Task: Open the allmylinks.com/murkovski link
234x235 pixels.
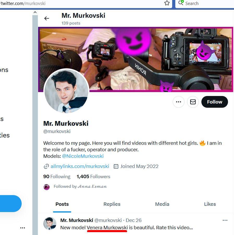Action: coord(80,166)
